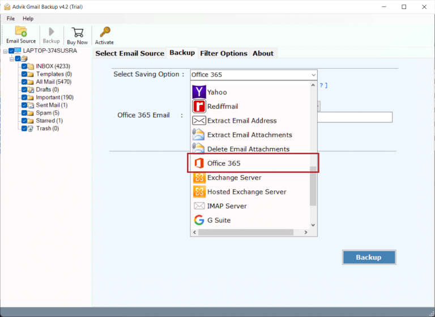The width and height of the screenshot is (435, 317).
Task: Click the list's scroll up arrow
Action: pyautogui.click(x=313, y=85)
